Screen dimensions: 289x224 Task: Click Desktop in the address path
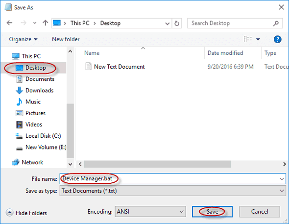(x=110, y=23)
